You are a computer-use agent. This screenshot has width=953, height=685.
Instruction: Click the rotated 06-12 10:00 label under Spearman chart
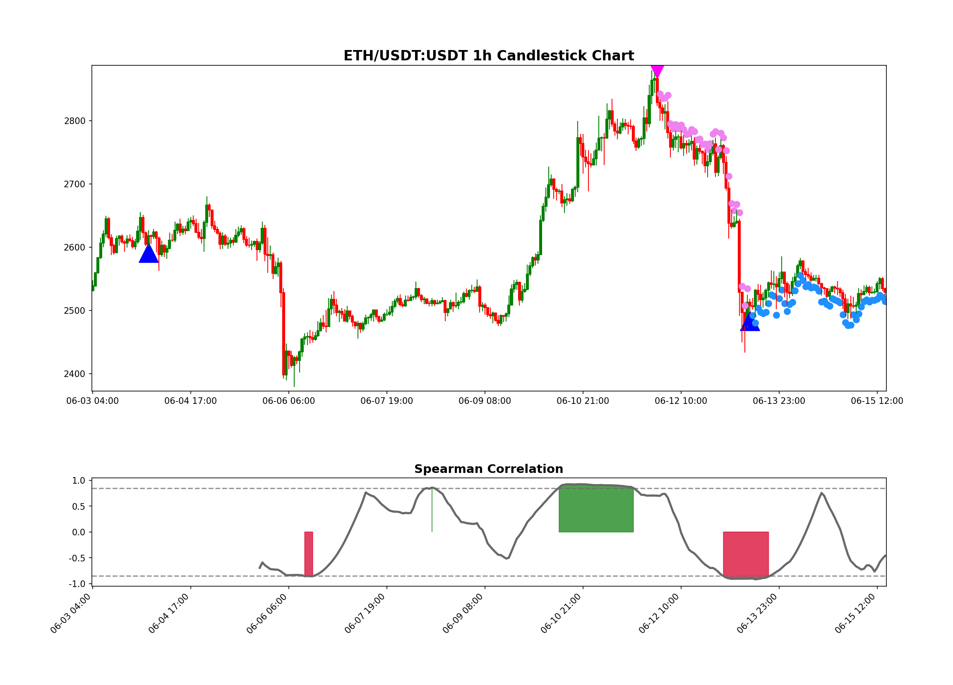pyautogui.click(x=659, y=613)
